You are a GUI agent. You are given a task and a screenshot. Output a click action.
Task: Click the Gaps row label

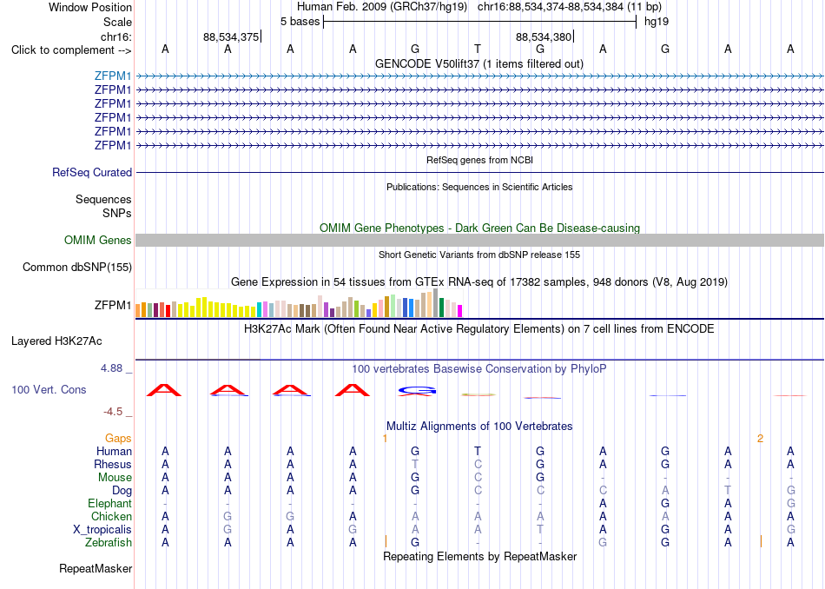118,438
